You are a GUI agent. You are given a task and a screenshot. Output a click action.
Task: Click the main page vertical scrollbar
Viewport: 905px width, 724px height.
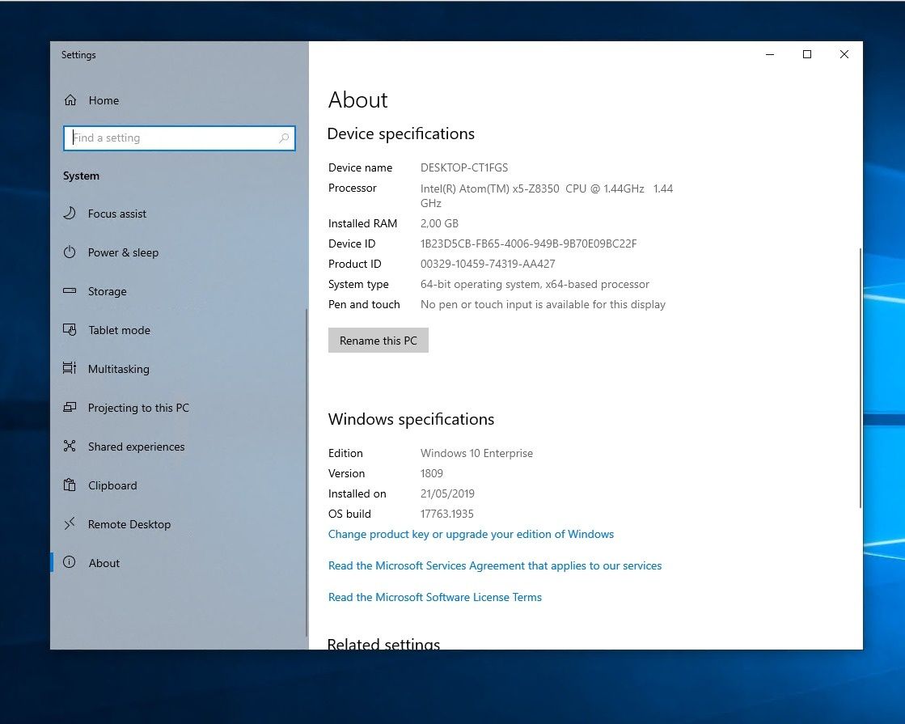860,378
